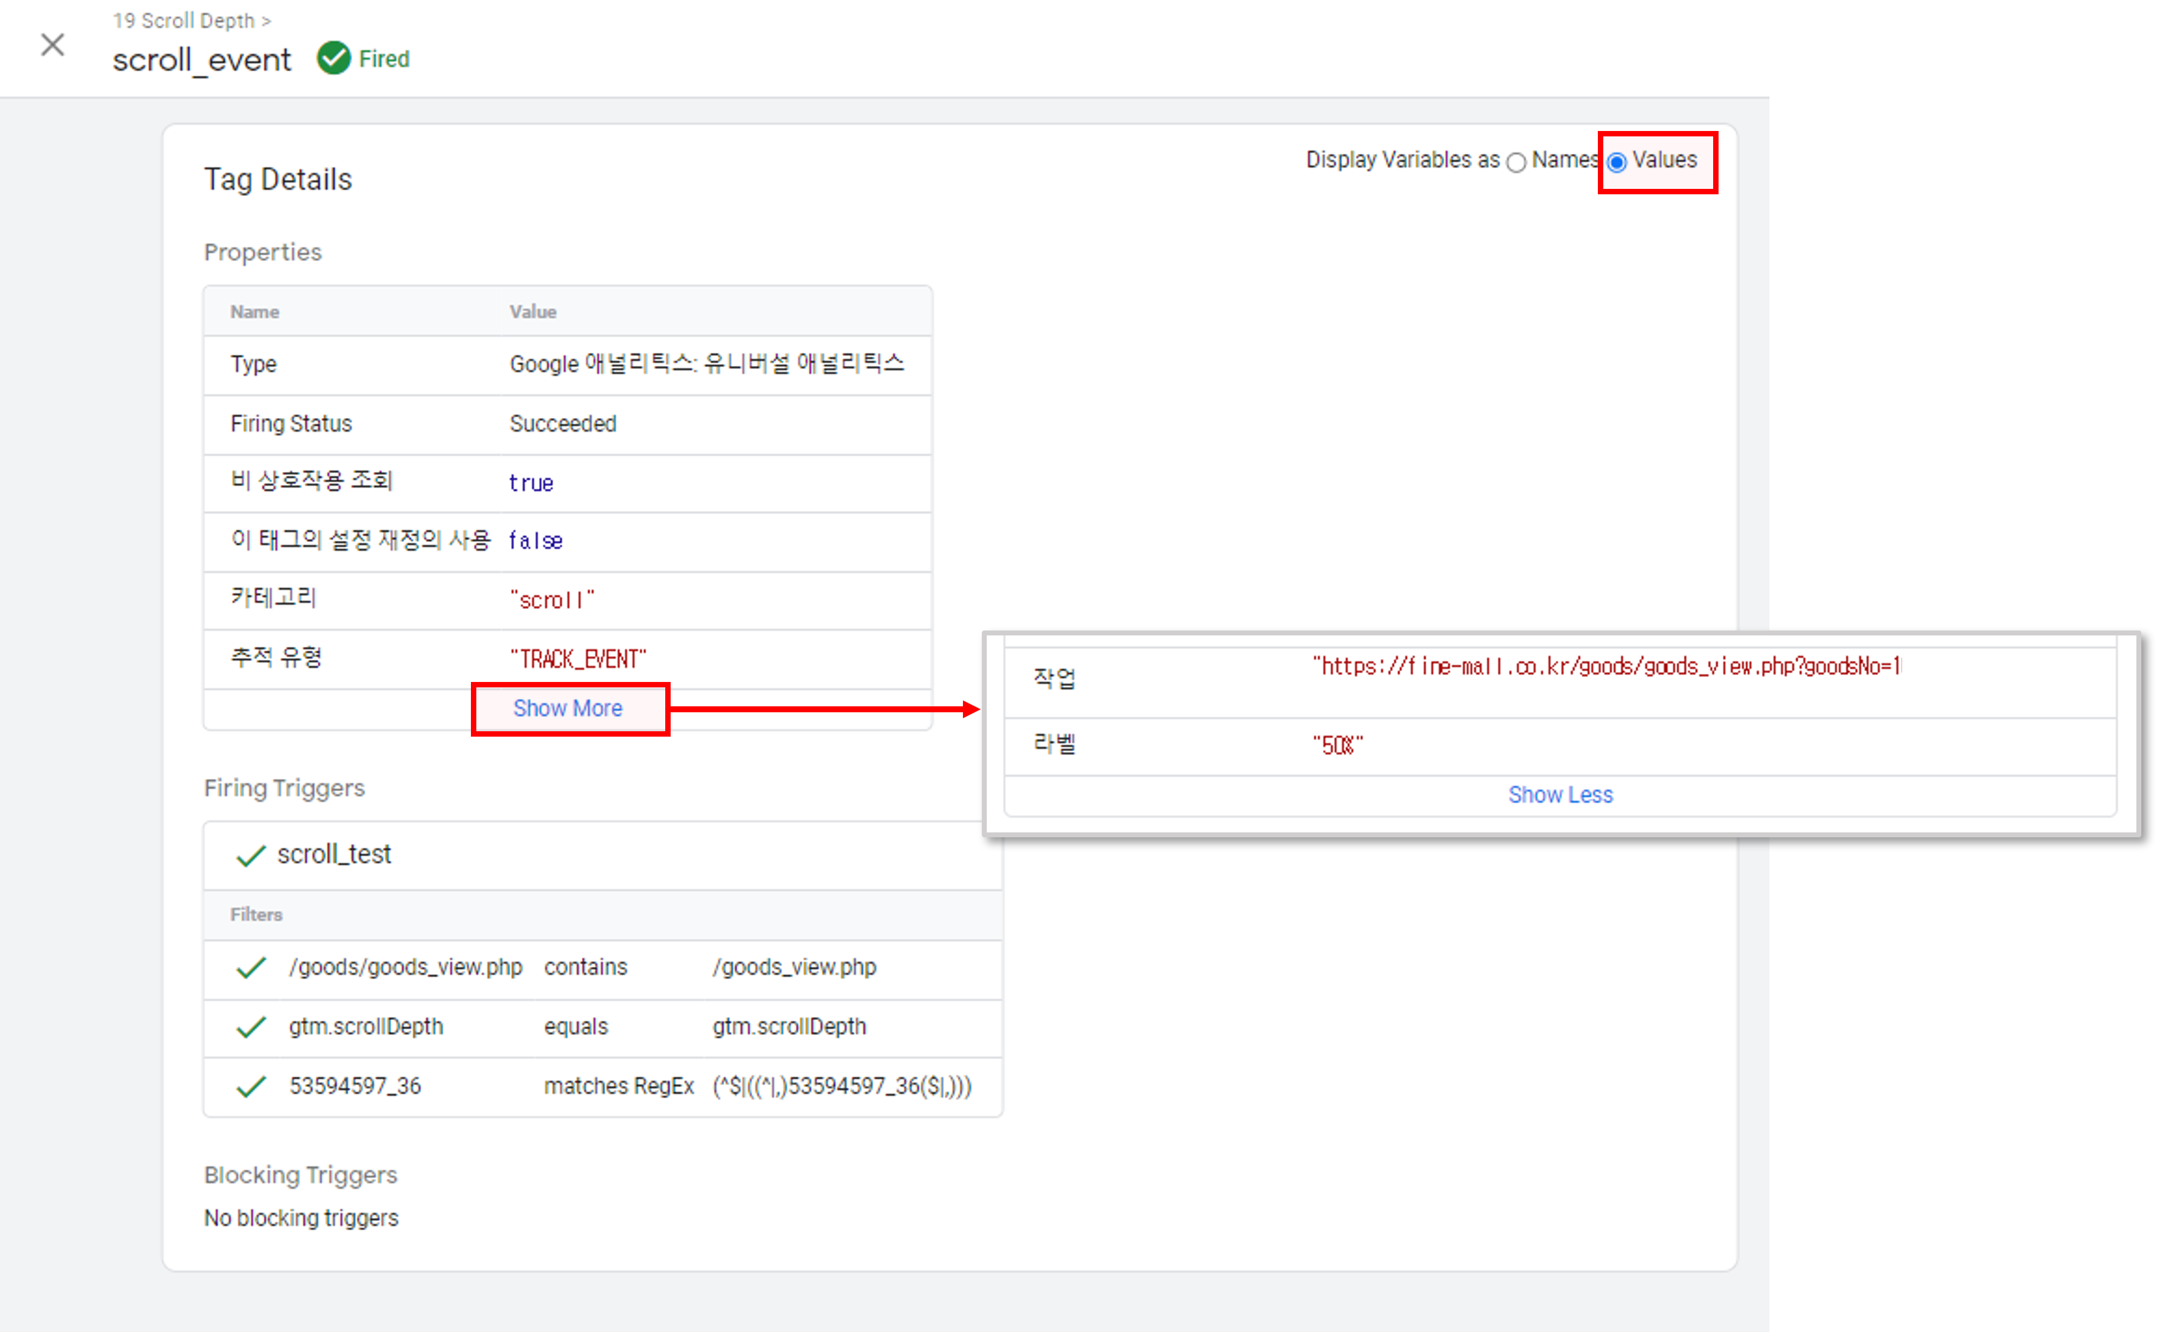Viewport: 2157px width, 1332px height.
Task: Click the green Fired checkmark icon
Action: 334,58
